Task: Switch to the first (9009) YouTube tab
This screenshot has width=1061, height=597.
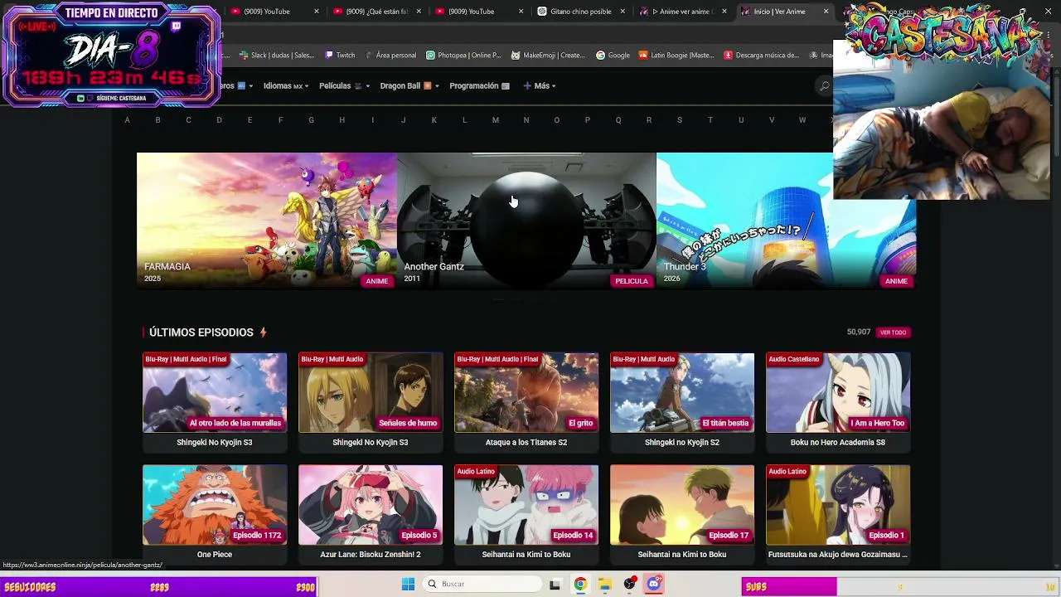Action: point(275,12)
